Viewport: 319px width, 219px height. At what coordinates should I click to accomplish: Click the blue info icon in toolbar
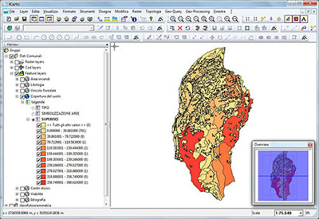134,19
